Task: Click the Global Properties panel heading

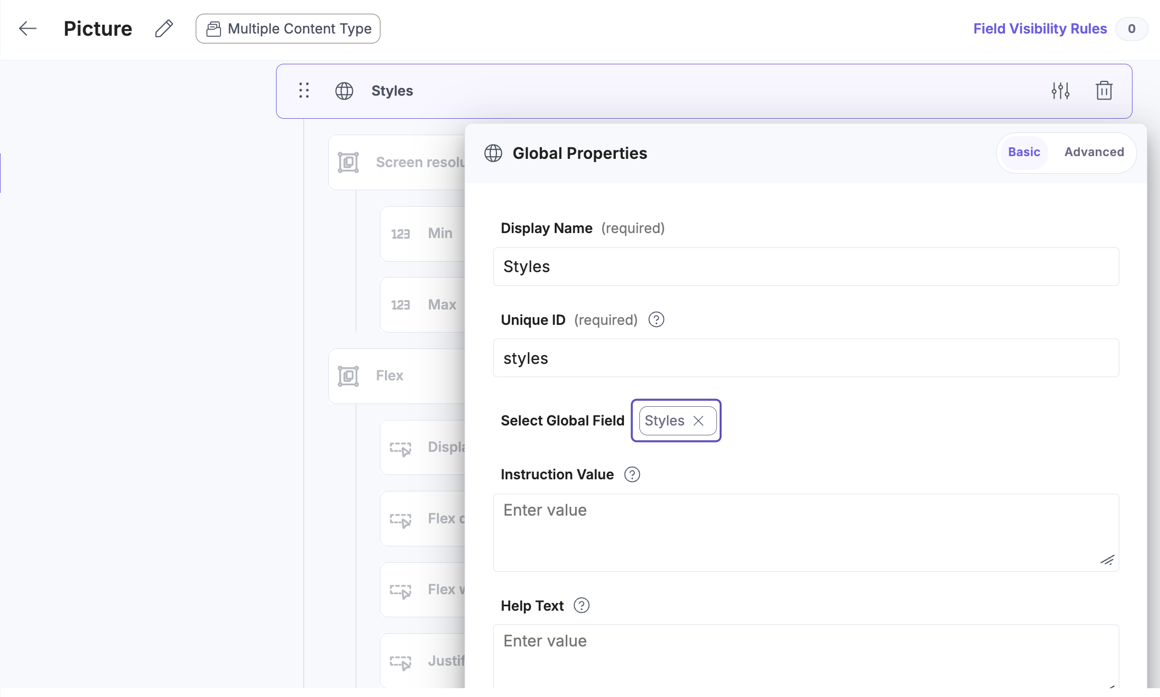Action: point(579,153)
